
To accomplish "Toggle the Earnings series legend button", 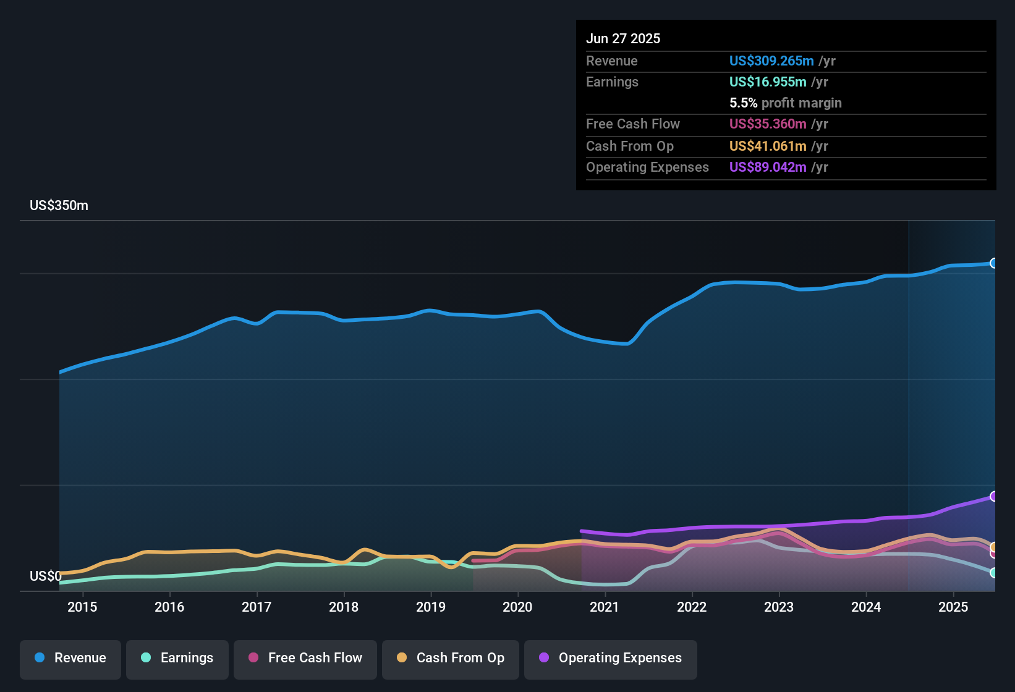I will click(x=177, y=659).
